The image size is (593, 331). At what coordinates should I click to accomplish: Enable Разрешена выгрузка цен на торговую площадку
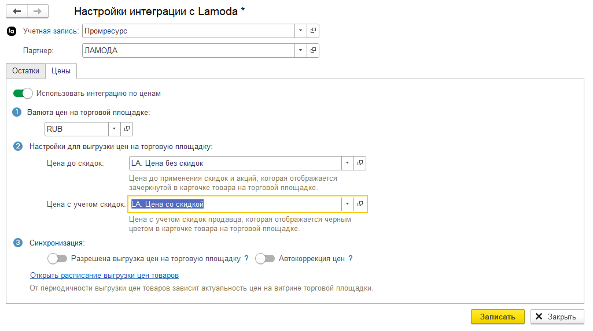click(x=57, y=259)
